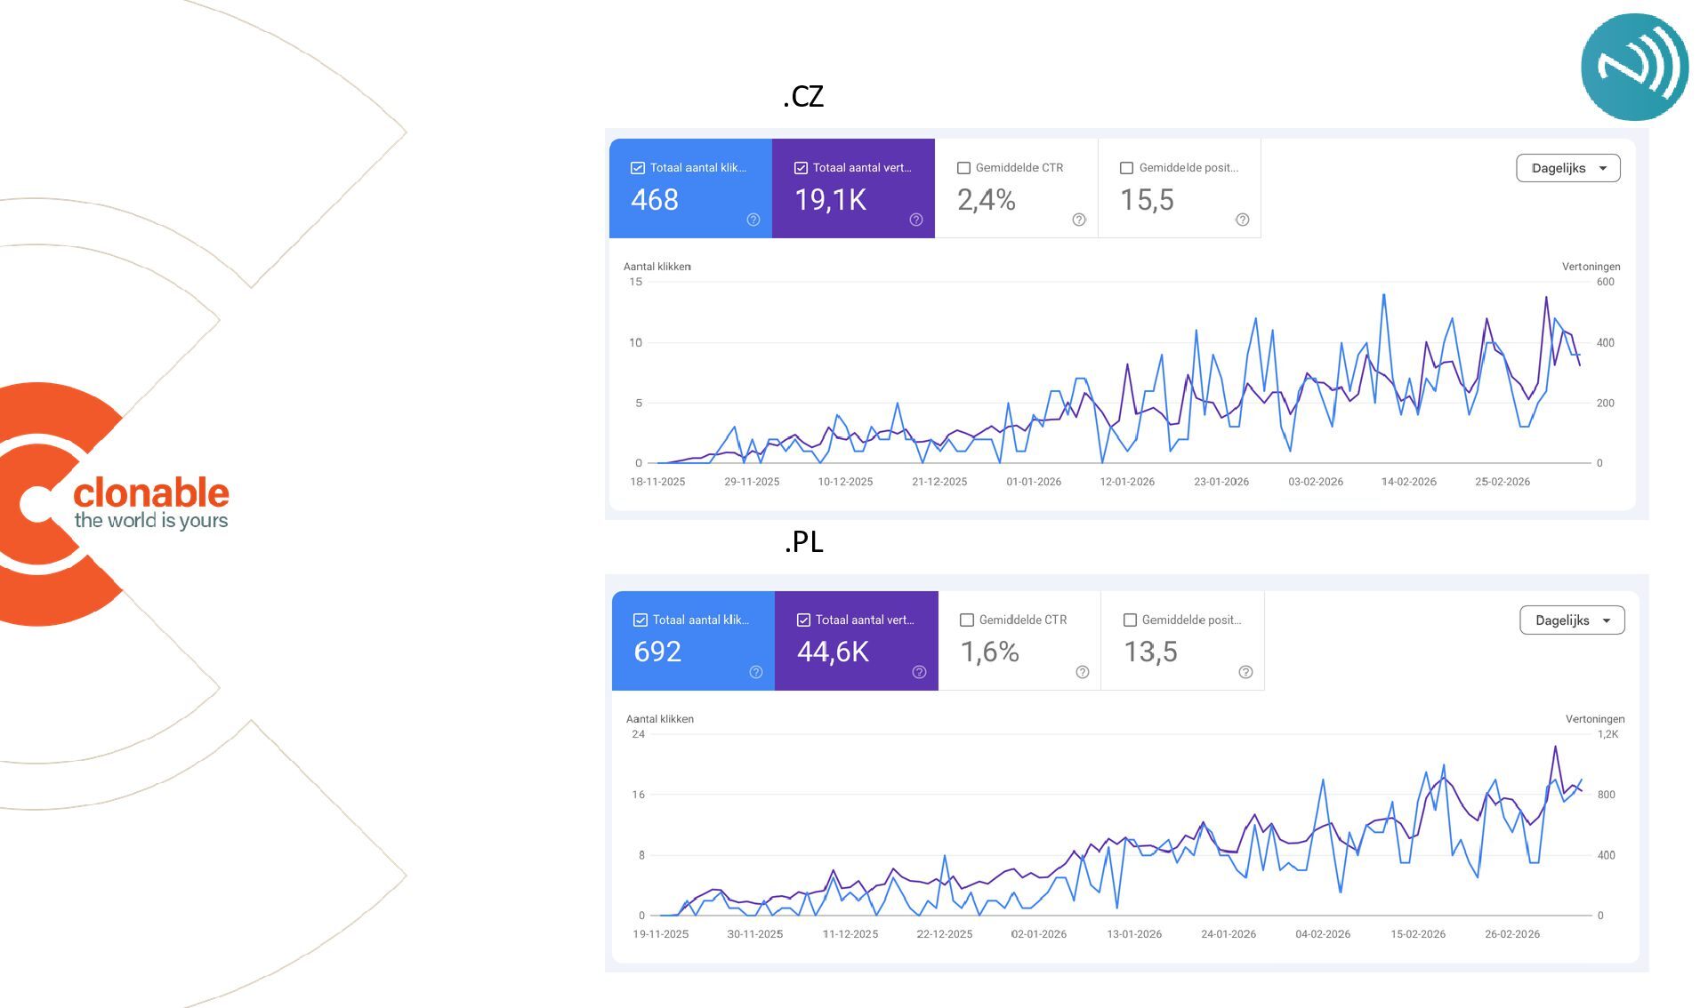
Task: Open help icon for .PL average position
Action: (1245, 672)
